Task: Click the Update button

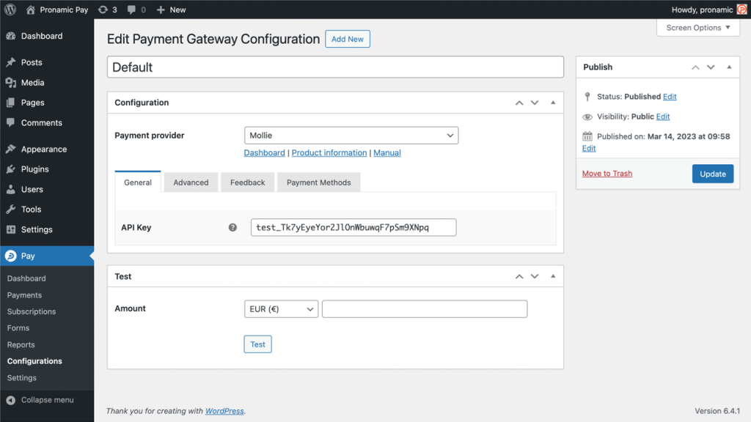Action: 713,174
